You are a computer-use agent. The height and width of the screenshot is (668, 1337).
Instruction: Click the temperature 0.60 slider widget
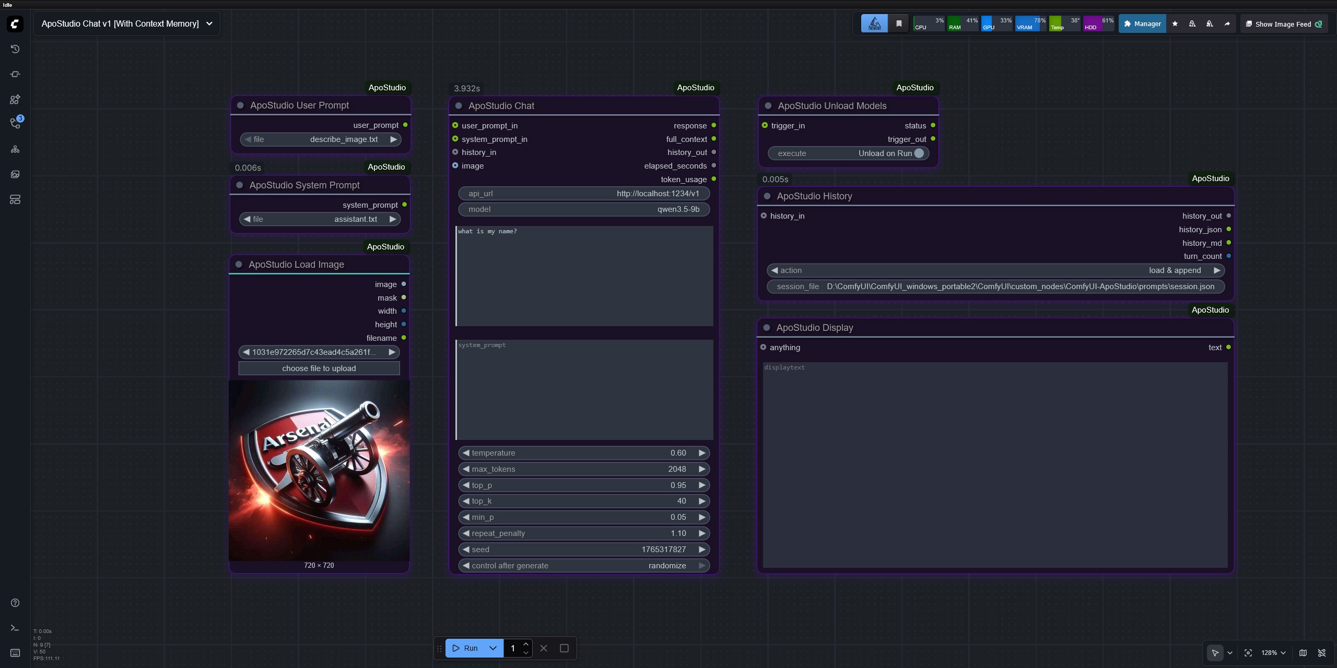[584, 453]
